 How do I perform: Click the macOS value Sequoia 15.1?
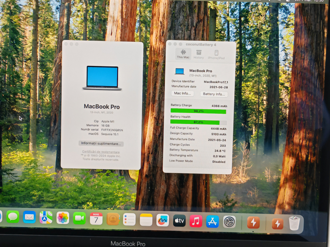(x=110, y=134)
